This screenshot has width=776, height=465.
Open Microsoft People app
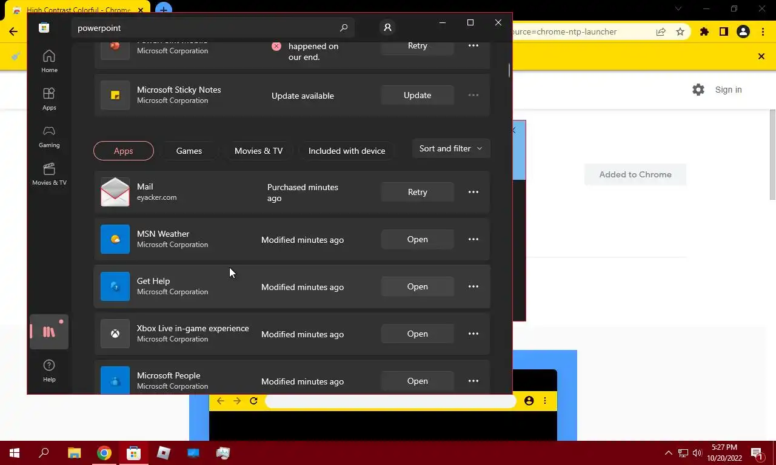click(x=418, y=381)
